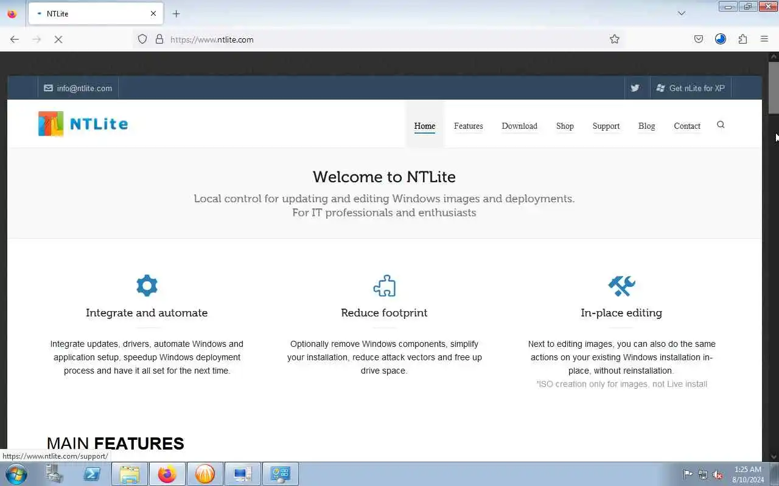Screen dimensions: 779x486
Task: Click the Integrate and automate heading
Action: pyautogui.click(x=147, y=313)
